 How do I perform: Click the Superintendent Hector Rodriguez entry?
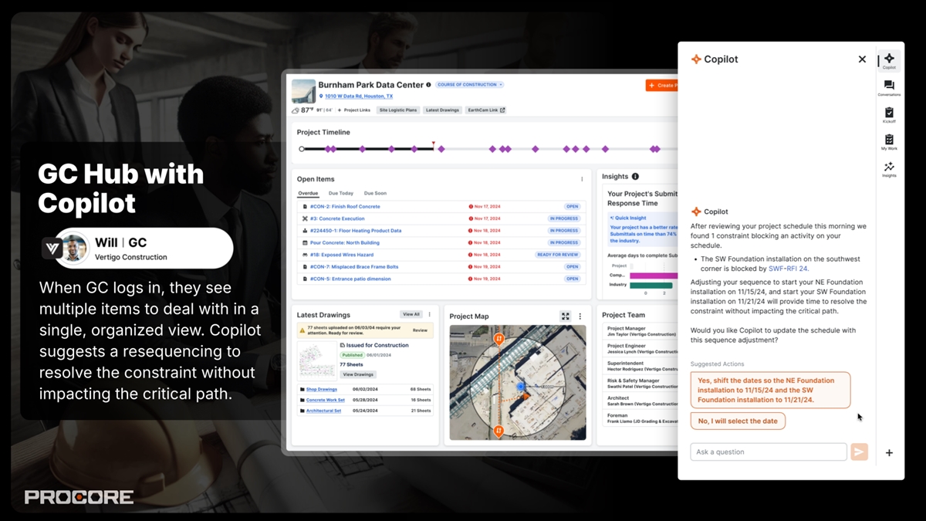pyautogui.click(x=641, y=367)
